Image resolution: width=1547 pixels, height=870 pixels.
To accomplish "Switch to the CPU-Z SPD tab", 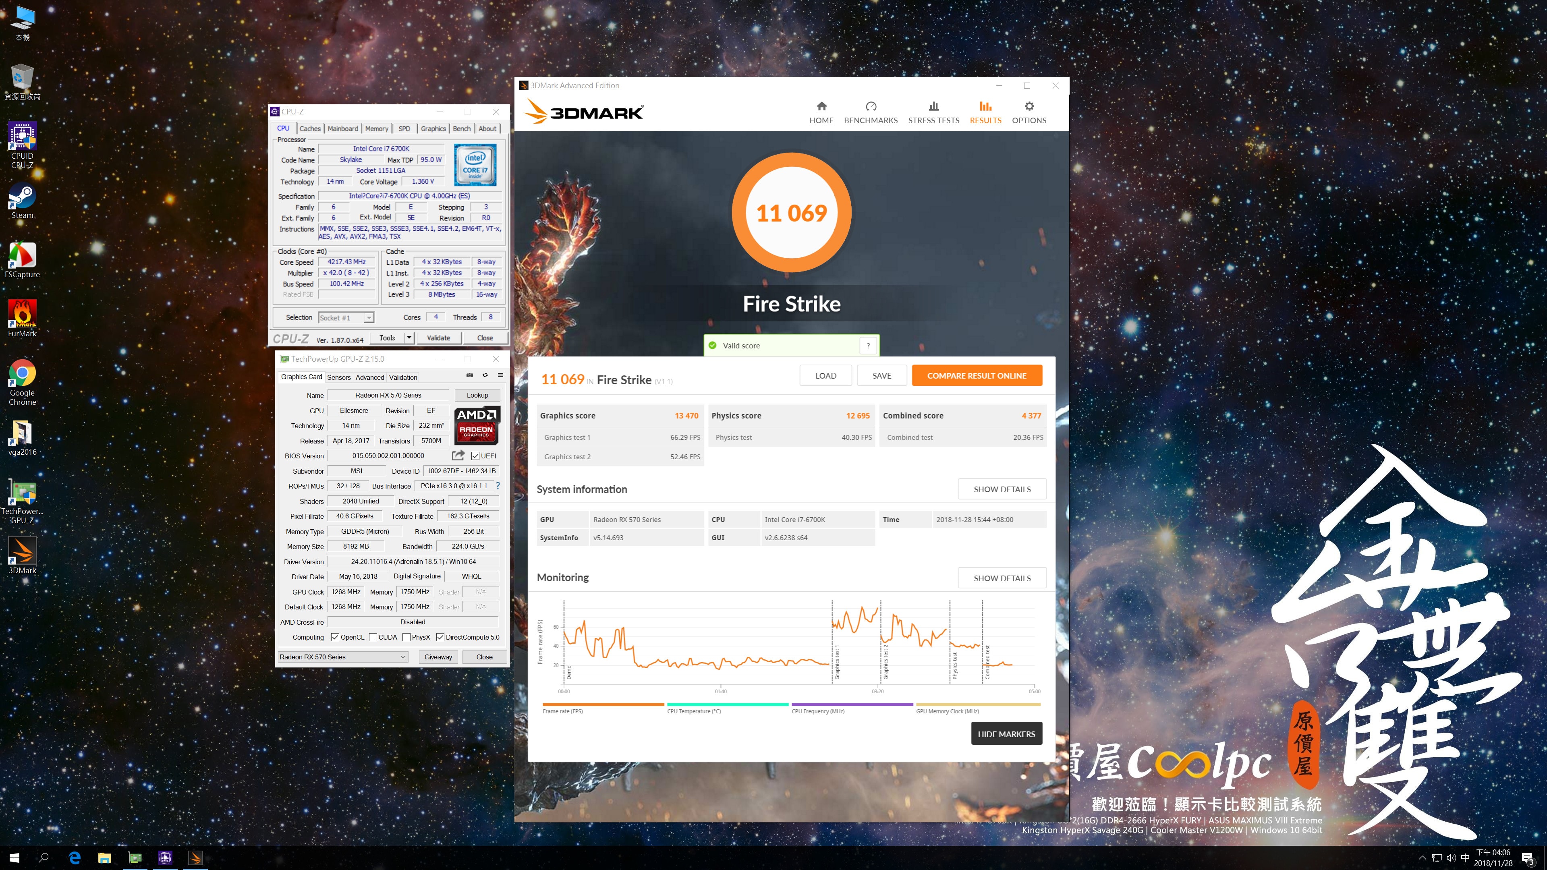I will coord(404,128).
